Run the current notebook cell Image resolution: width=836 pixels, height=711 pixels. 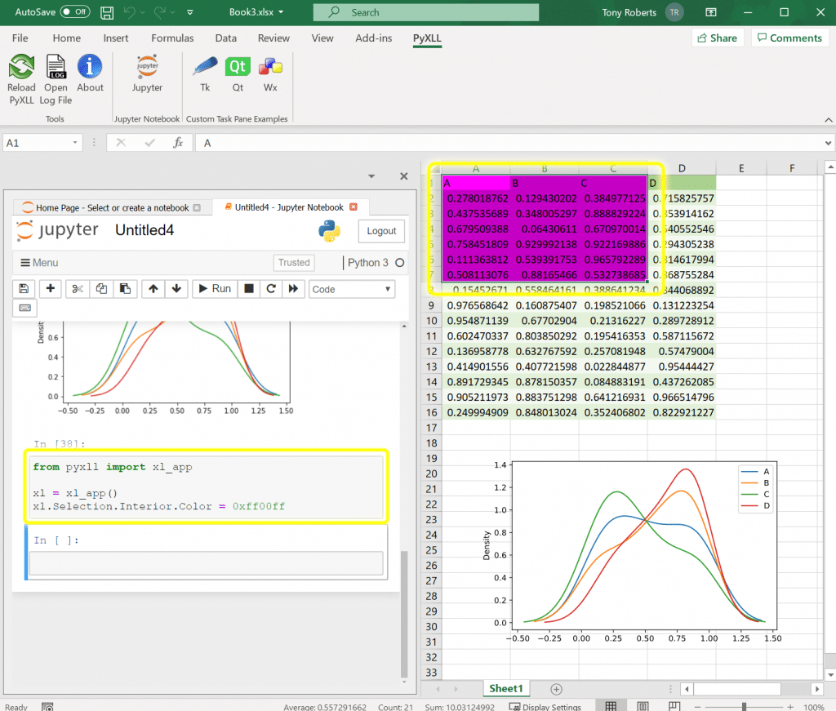[x=212, y=289]
